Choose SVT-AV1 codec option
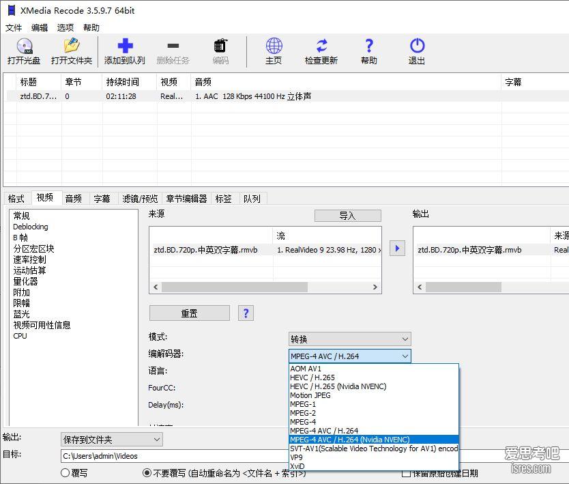This screenshot has width=569, height=484. tap(374, 449)
